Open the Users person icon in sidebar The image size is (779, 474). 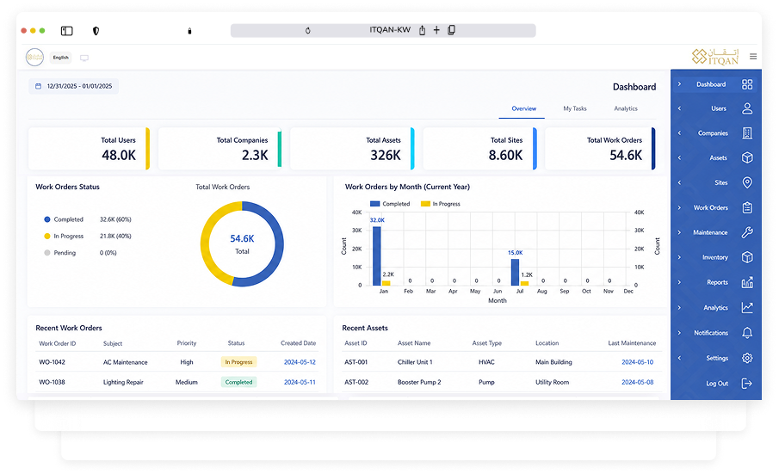746,108
